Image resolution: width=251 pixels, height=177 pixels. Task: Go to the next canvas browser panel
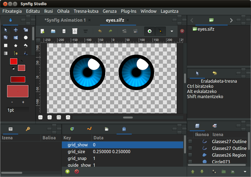(x=231, y=20)
